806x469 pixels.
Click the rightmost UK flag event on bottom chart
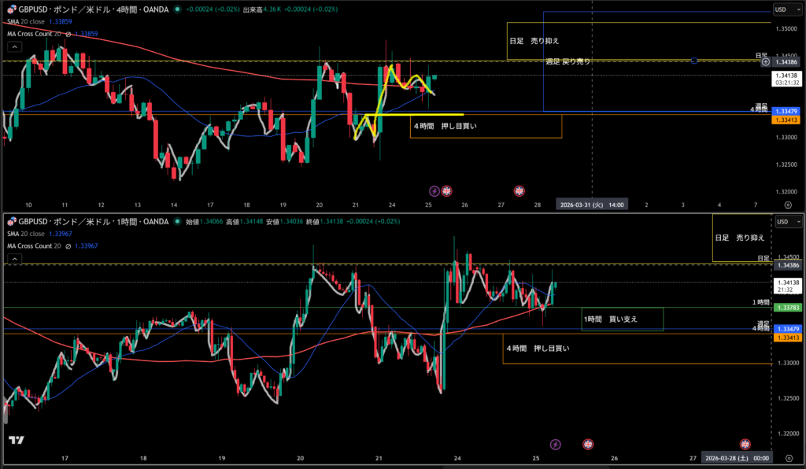click(745, 444)
